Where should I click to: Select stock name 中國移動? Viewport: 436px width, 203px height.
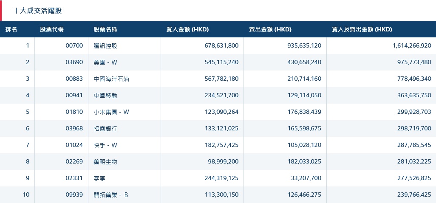105,95
